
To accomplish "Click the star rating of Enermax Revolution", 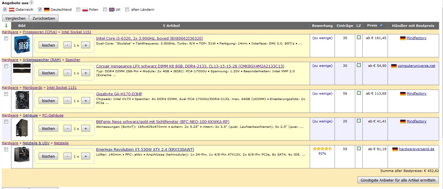I will tap(322, 149).
